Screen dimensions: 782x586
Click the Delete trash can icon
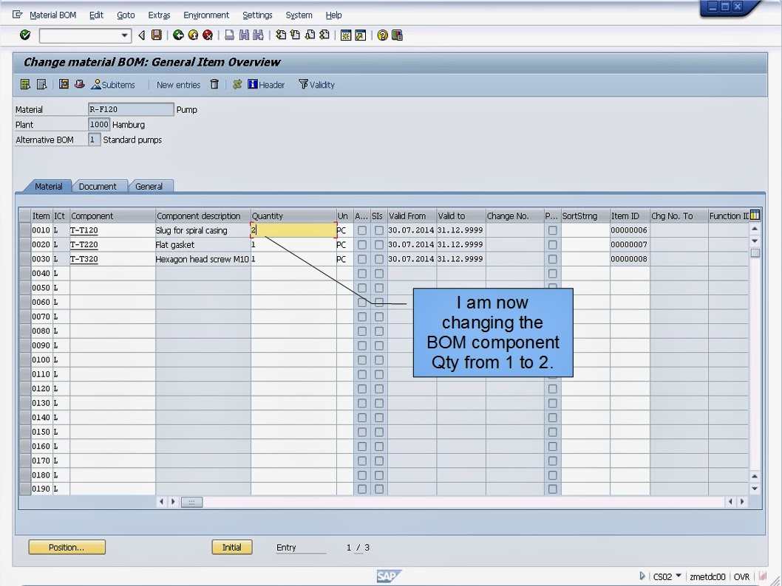pyautogui.click(x=214, y=84)
